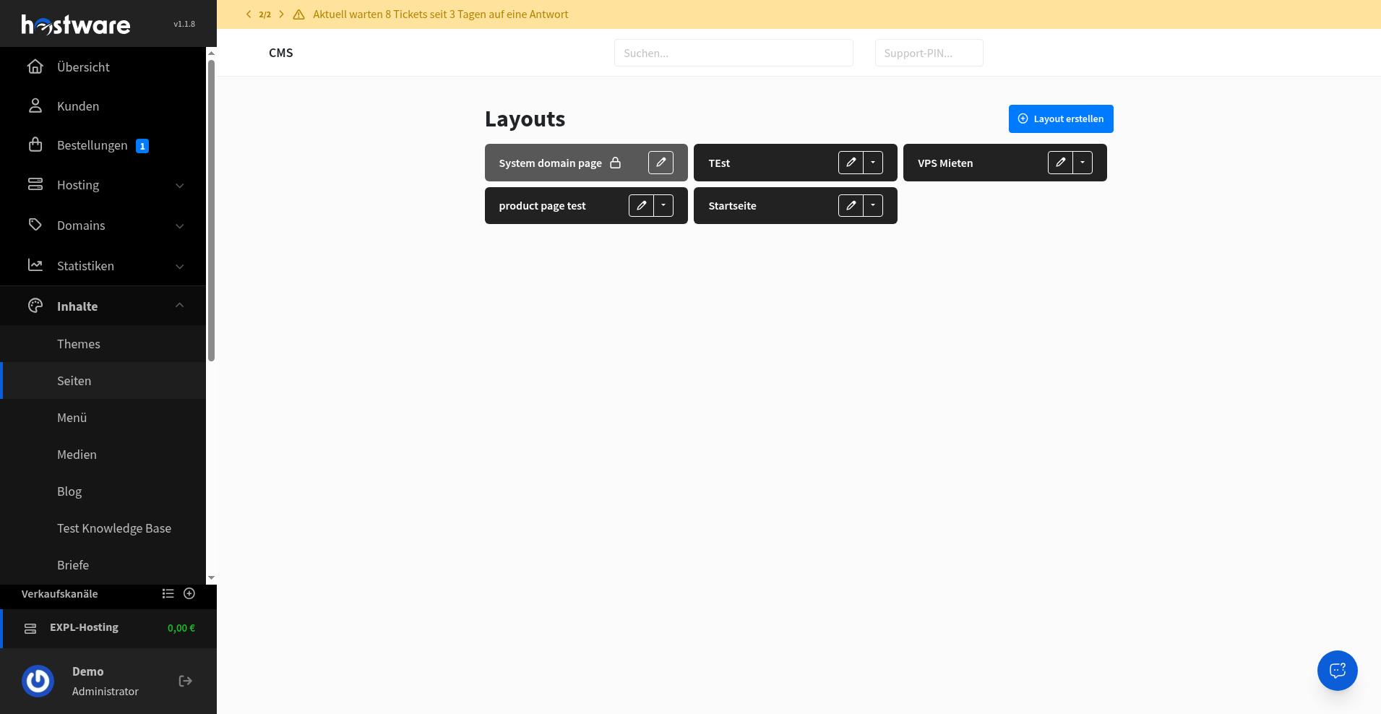1381x714 pixels.
Task: Click the Bestellungen badge showing 1
Action: pos(142,146)
